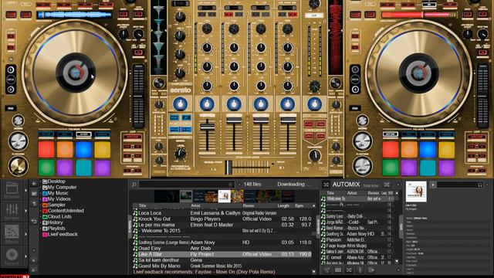Expand the Effects panel side arrow

25,234
